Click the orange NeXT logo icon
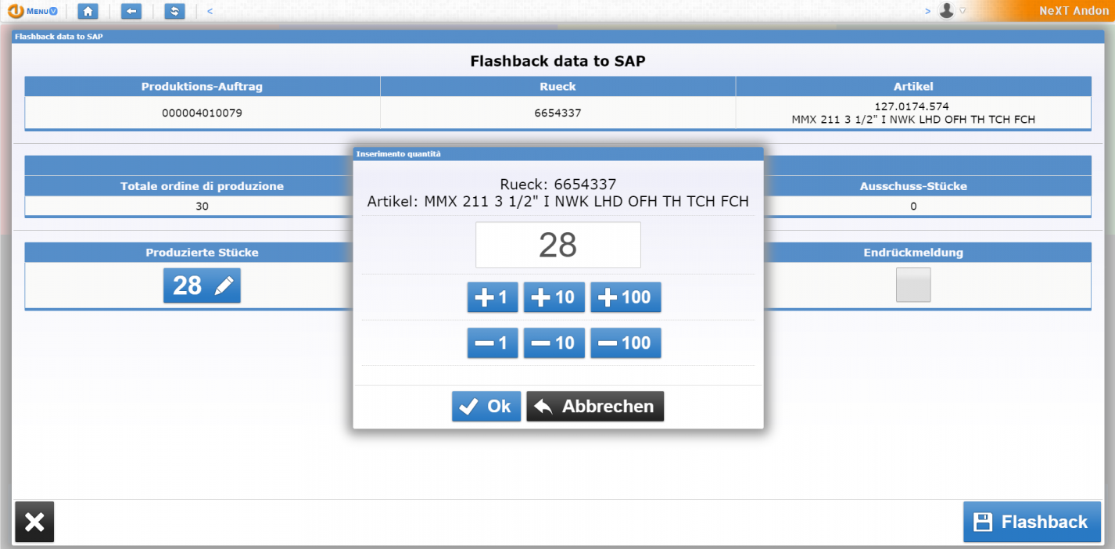1115x549 pixels. (15, 11)
